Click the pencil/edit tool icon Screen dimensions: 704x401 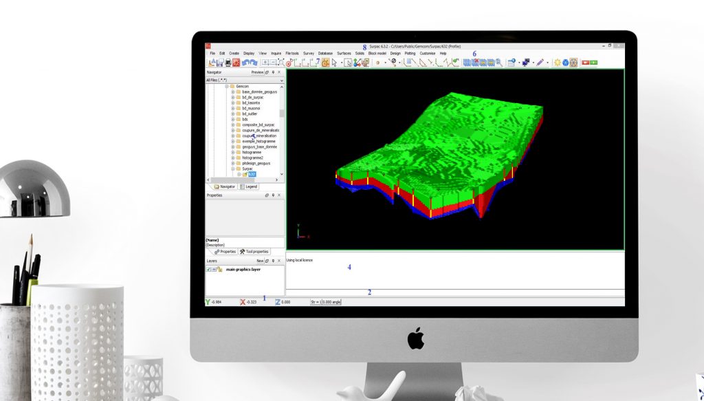click(540, 62)
